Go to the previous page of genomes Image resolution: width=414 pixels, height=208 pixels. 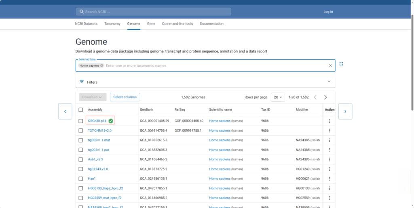(315, 97)
